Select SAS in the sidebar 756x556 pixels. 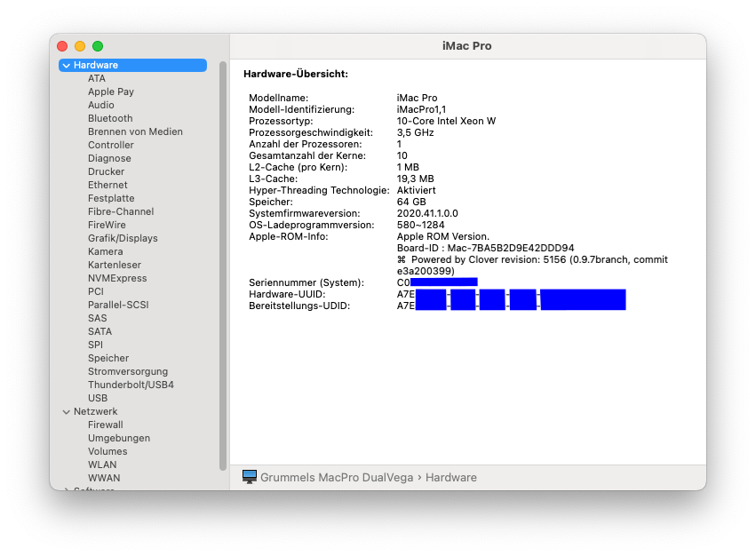tap(97, 318)
